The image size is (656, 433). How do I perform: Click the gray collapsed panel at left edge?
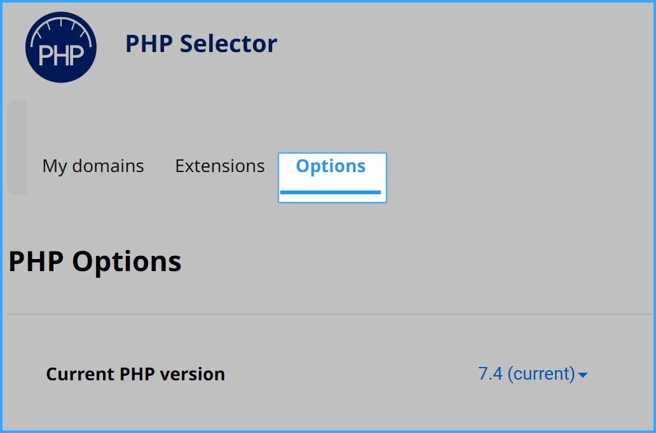click(17, 147)
